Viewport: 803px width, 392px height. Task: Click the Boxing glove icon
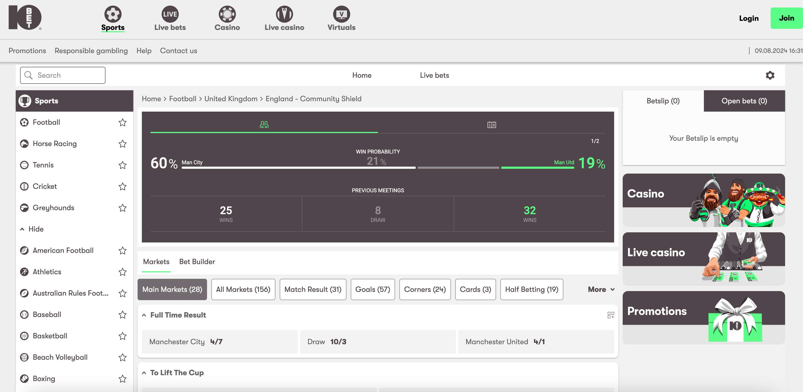(24, 379)
